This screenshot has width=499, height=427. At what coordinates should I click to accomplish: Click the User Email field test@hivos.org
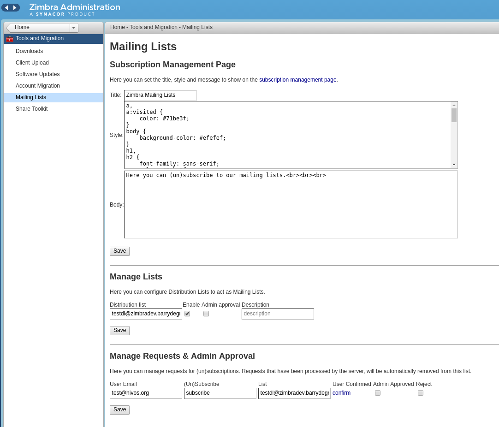click(146, 393)
